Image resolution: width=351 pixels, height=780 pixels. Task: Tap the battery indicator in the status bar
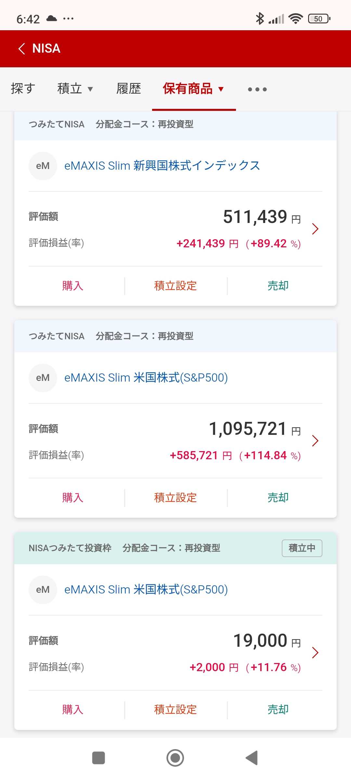(319, 19)
